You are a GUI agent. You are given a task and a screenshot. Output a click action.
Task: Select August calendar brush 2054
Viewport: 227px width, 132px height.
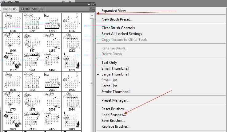[72, 101]
